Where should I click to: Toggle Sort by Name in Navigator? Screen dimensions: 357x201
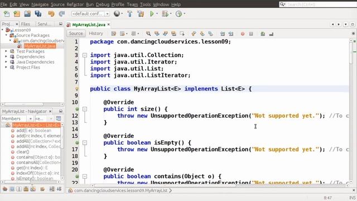coord(52,189)
